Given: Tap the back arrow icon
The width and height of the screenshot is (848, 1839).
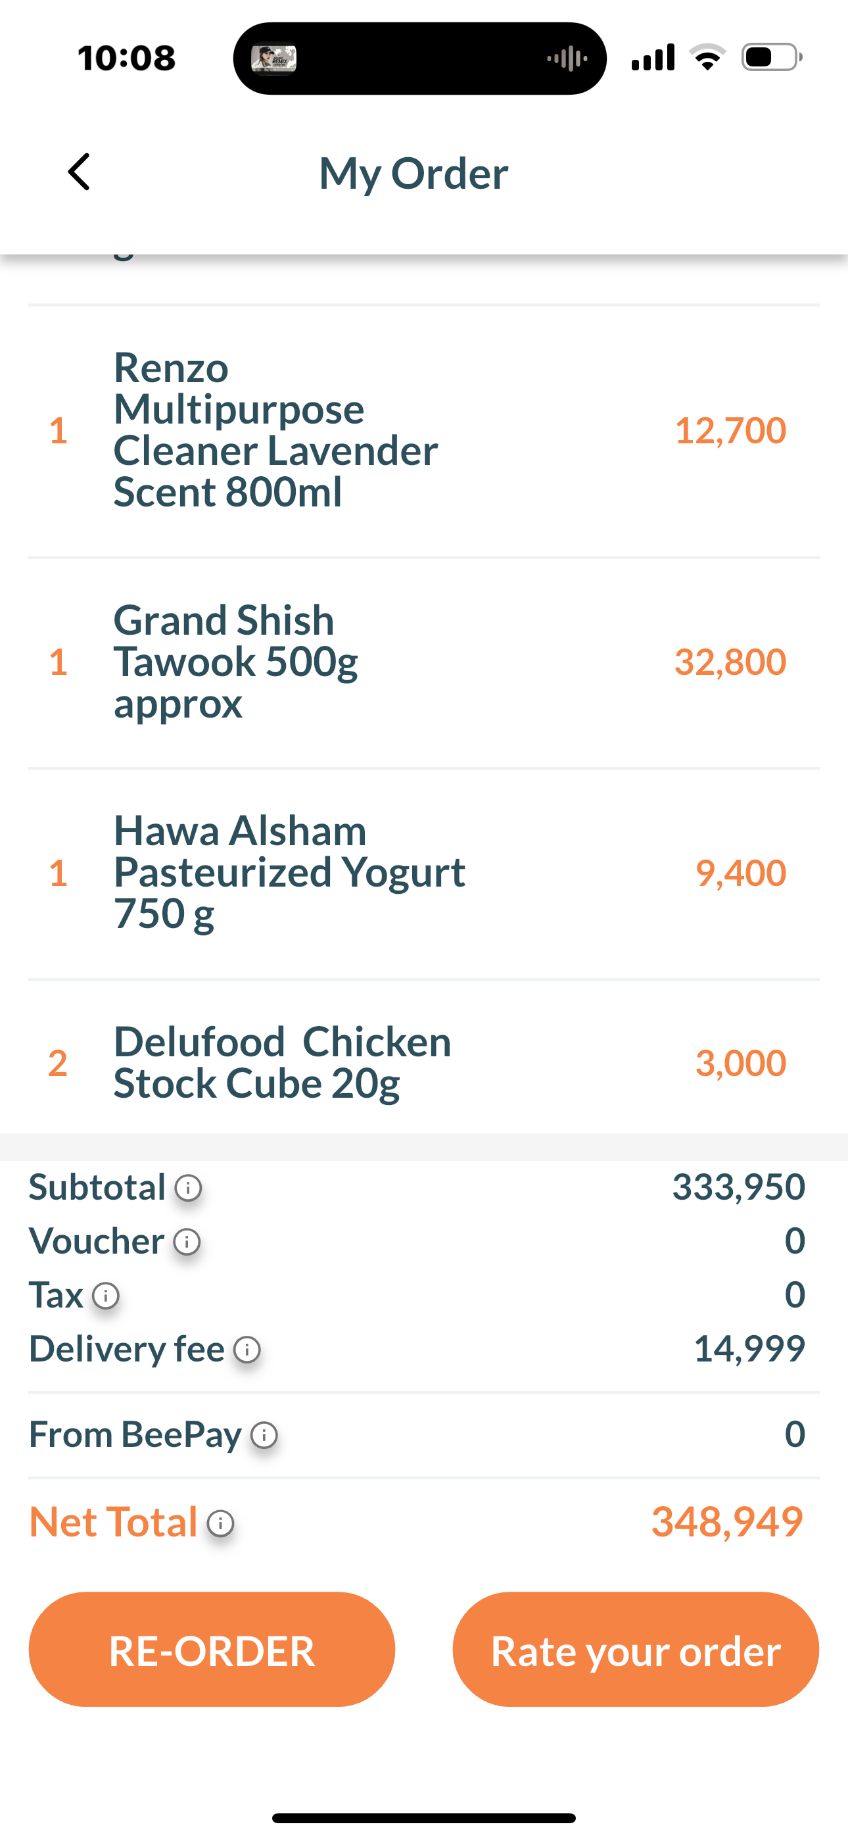Looking at the screenshot, I should click(x=80, y=172).
